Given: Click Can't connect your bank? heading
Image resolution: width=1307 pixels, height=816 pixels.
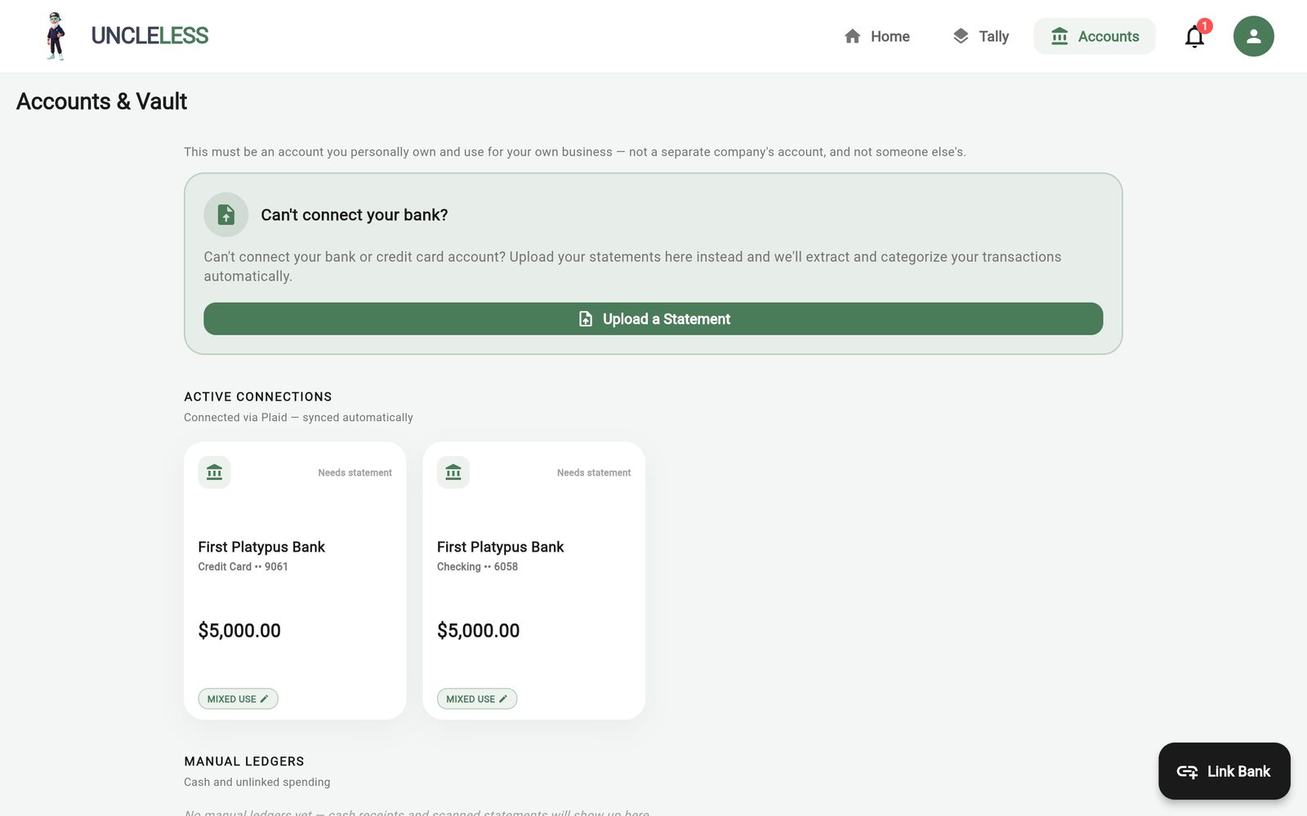Looking at the screenshot, I should 355,215.
